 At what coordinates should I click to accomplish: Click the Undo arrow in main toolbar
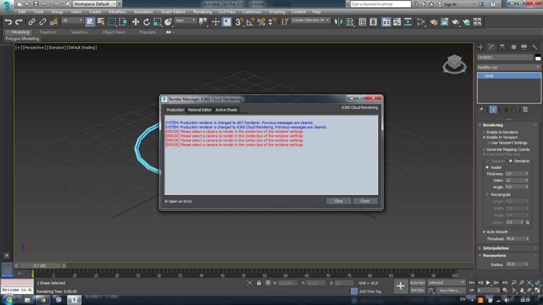point(8,22)
